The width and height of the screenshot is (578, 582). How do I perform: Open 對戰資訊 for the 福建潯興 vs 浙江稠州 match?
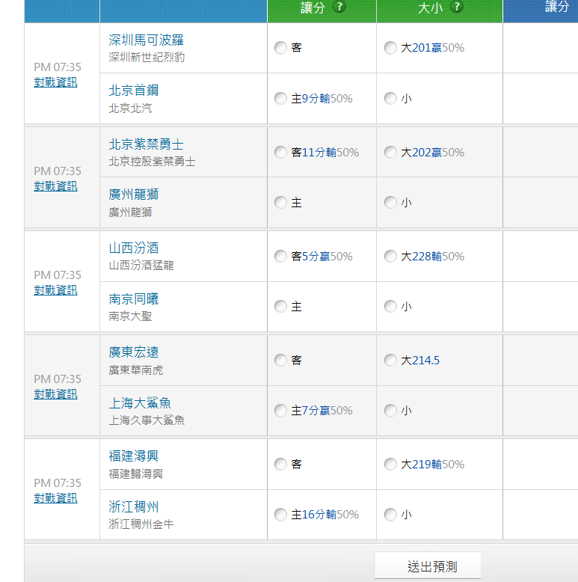tap(55, 498)
